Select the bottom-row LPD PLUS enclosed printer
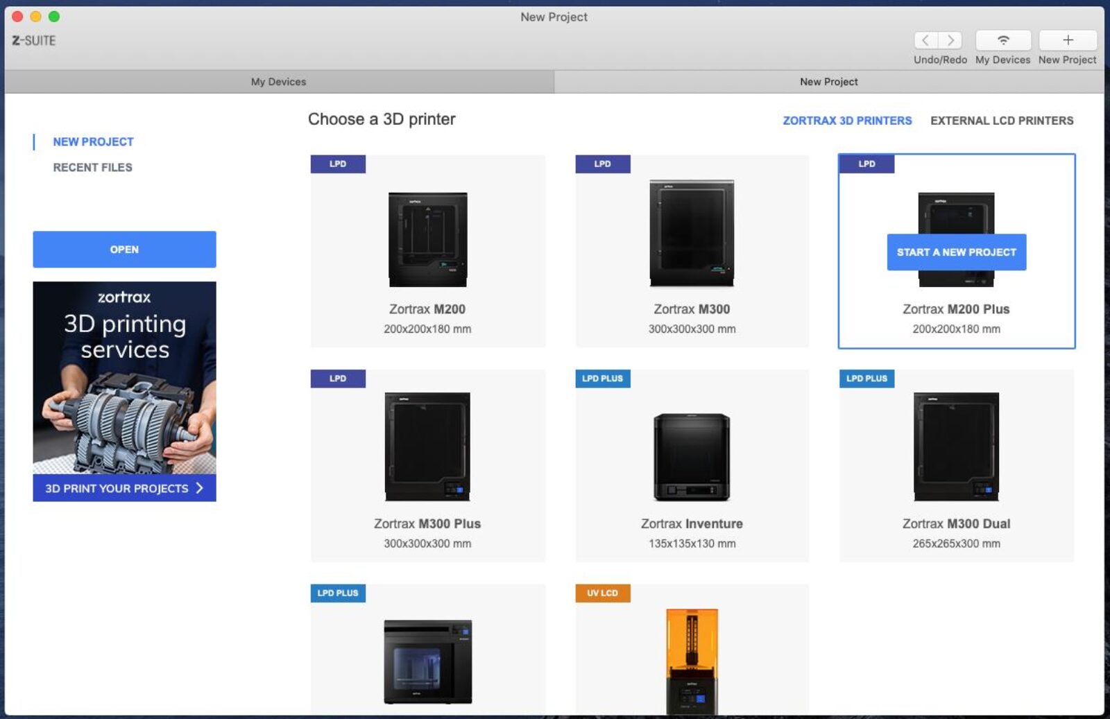1110x719 pixels. click(x=427, y=662)
